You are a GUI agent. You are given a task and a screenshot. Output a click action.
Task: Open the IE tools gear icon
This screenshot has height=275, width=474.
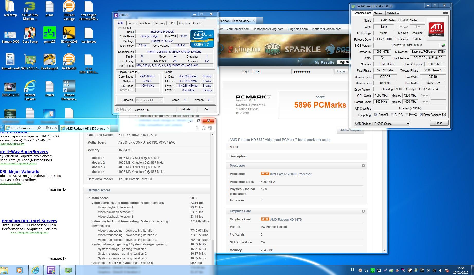click(210, 128)
